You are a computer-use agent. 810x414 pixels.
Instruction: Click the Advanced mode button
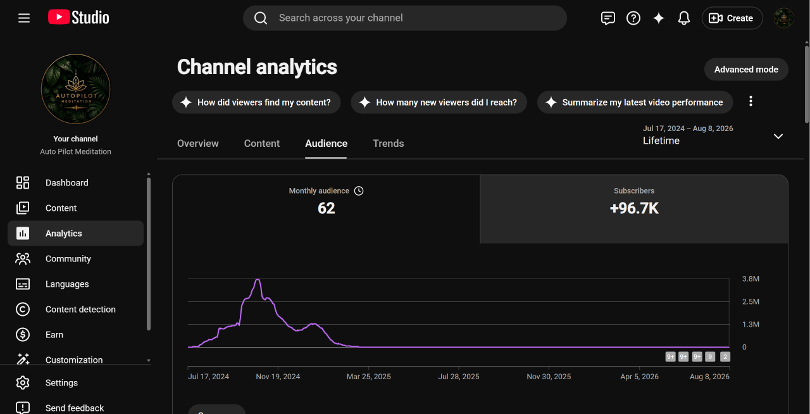(x=746, y=70)
